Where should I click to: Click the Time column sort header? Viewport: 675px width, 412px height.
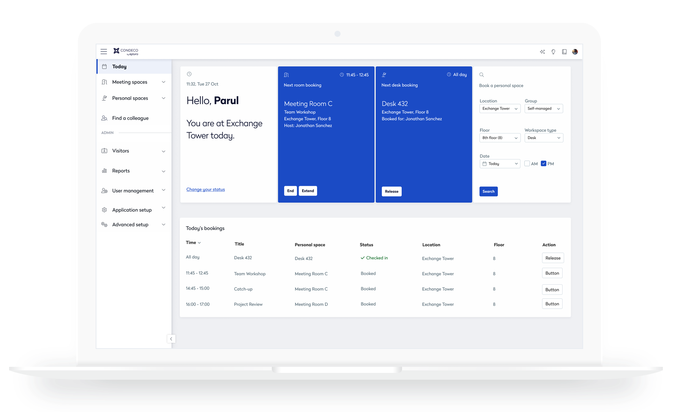[193, 242]
